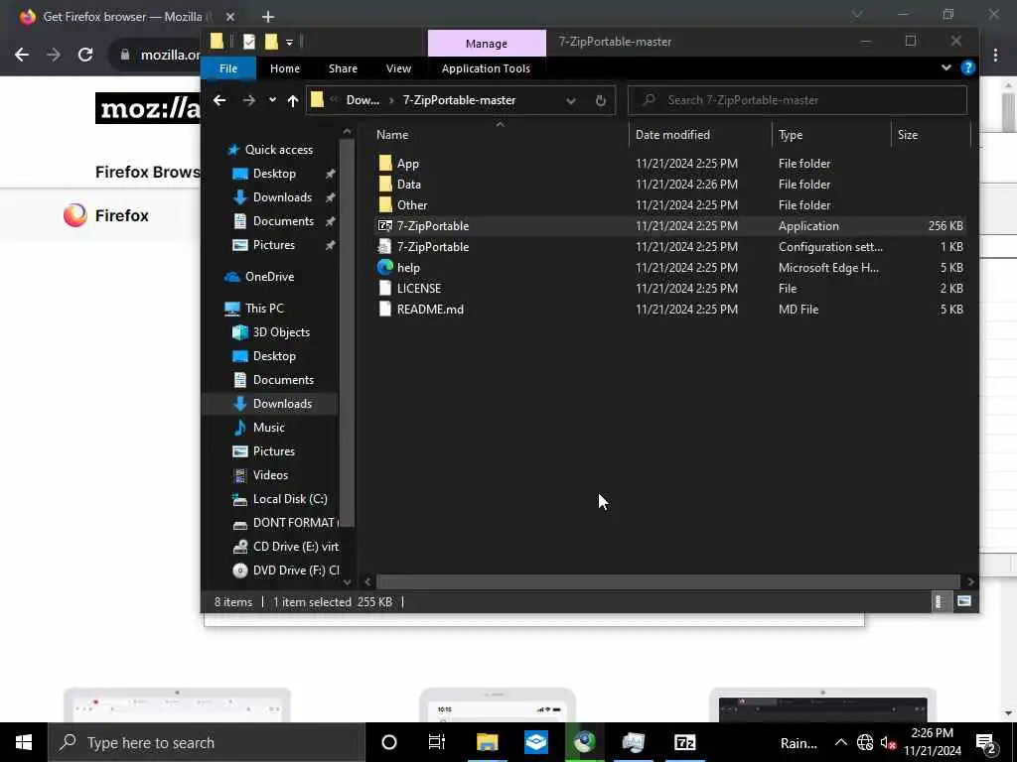Viewport: 1017px width, 762px height.
Task: Click the horizontal scrollbar in file list
Action: [x=667, y=581]
